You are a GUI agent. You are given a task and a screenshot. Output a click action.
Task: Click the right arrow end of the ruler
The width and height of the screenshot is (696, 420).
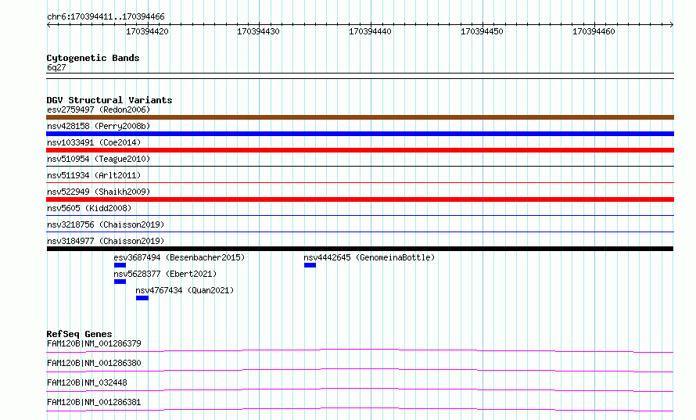coord(671,24)
